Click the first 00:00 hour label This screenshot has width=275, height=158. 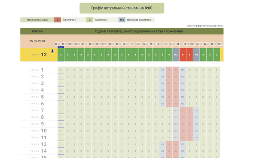pos(58,44)
